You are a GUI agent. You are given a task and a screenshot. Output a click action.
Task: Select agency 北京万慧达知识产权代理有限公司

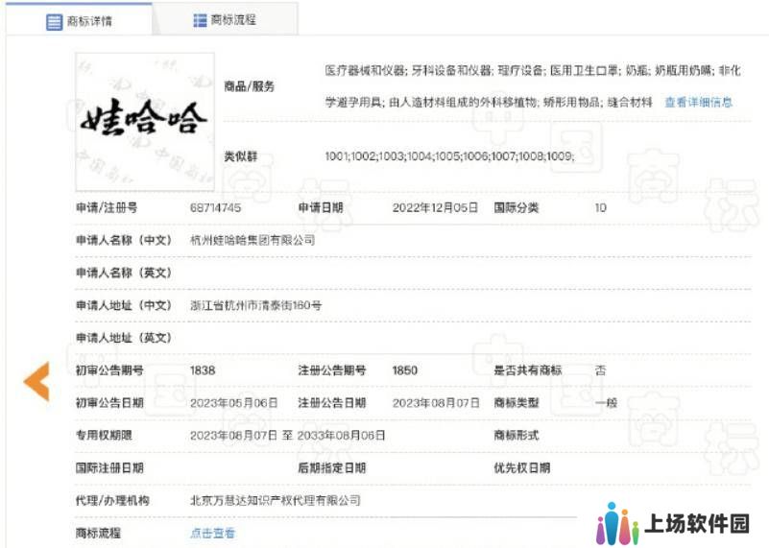(276, 500)
